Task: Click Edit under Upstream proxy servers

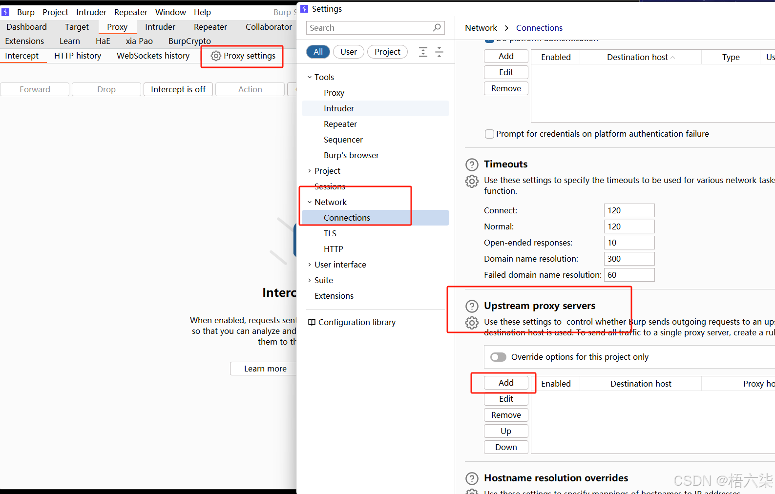Action: 506,399
